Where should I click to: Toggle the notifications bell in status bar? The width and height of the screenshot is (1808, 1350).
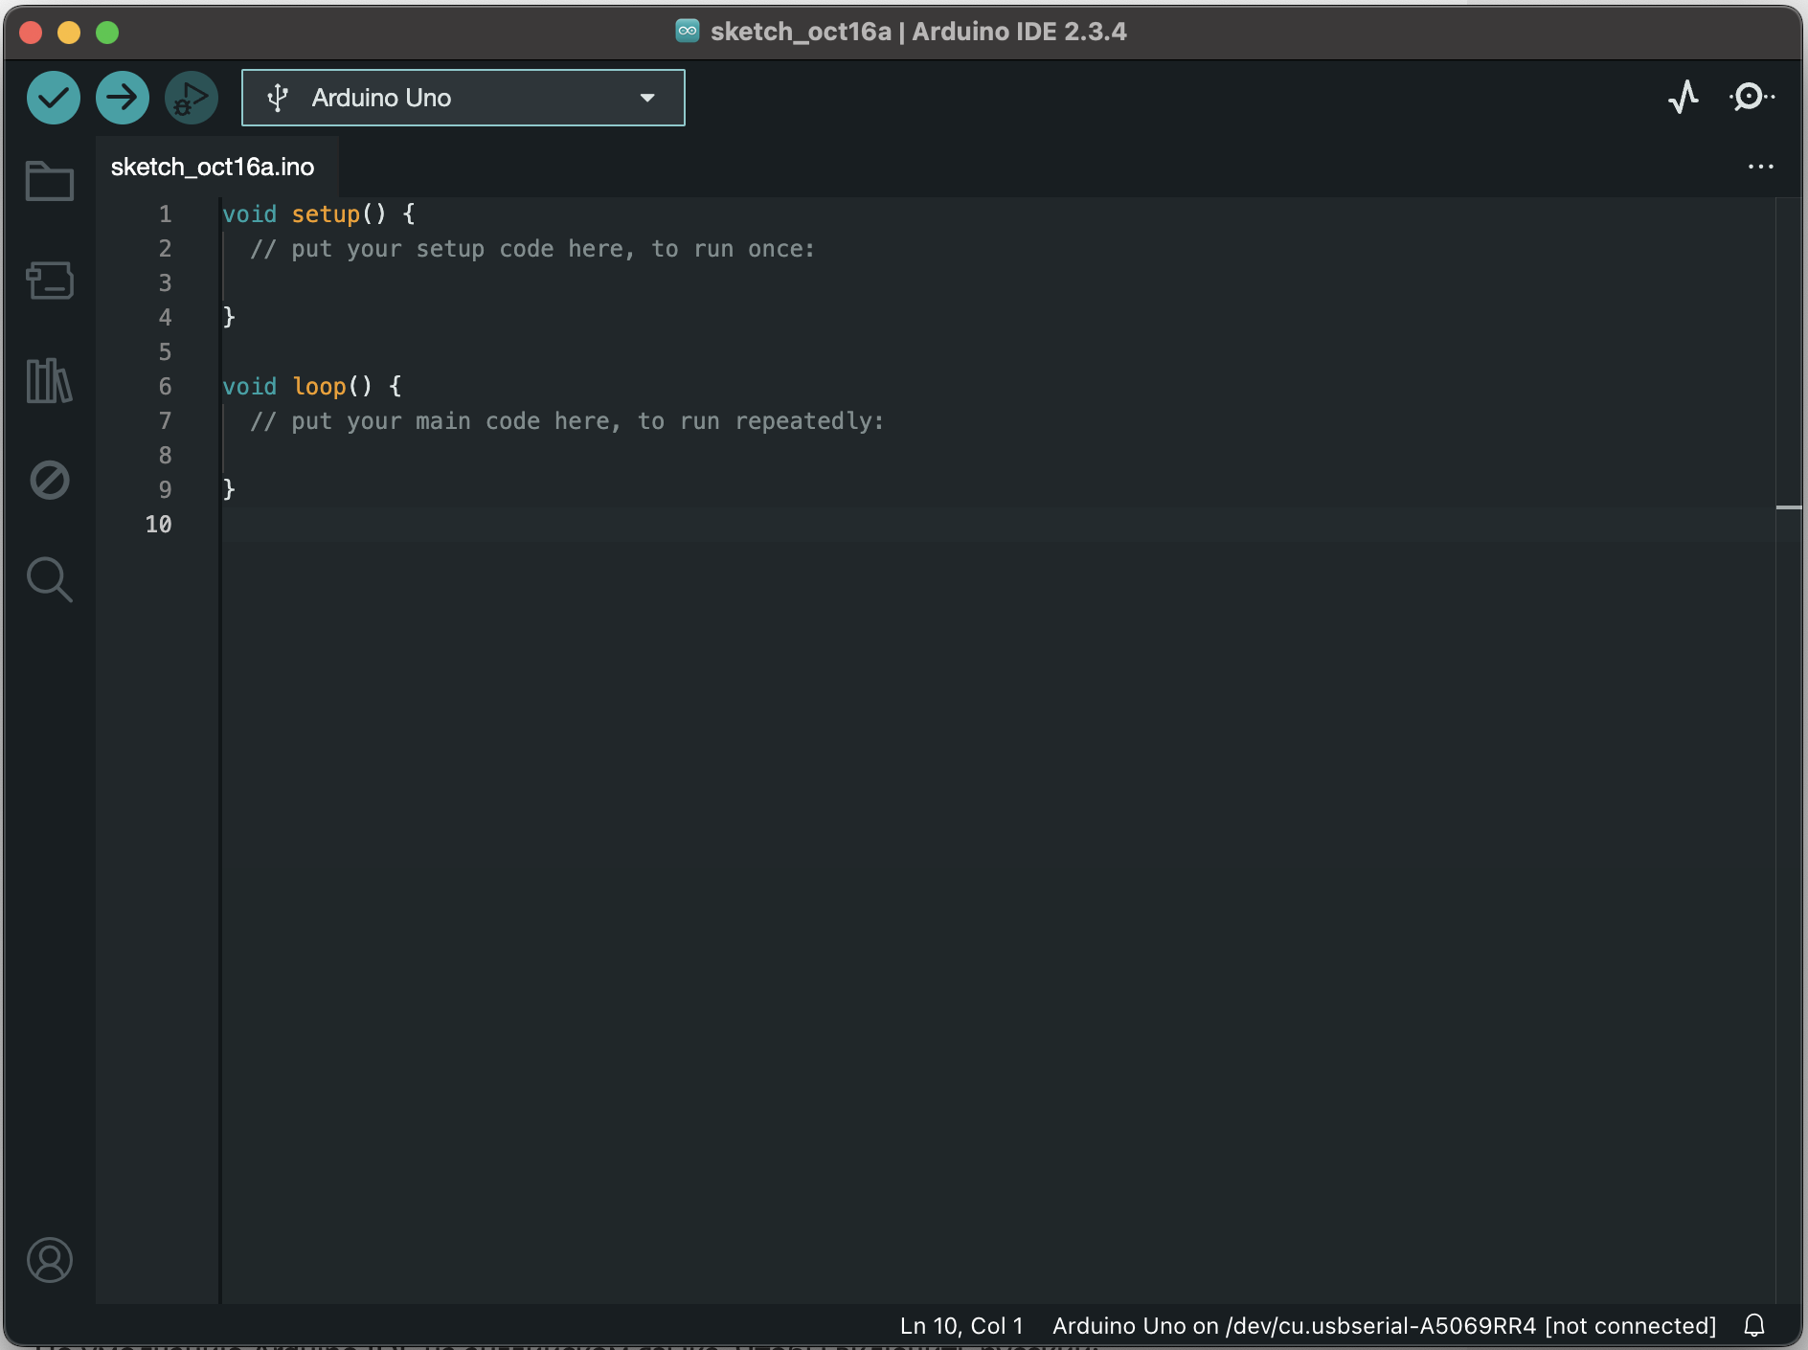click(1754, 1325)
